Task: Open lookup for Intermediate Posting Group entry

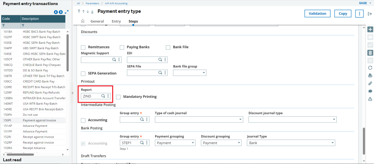Action: pyautogui.click(x=142, y=120)
